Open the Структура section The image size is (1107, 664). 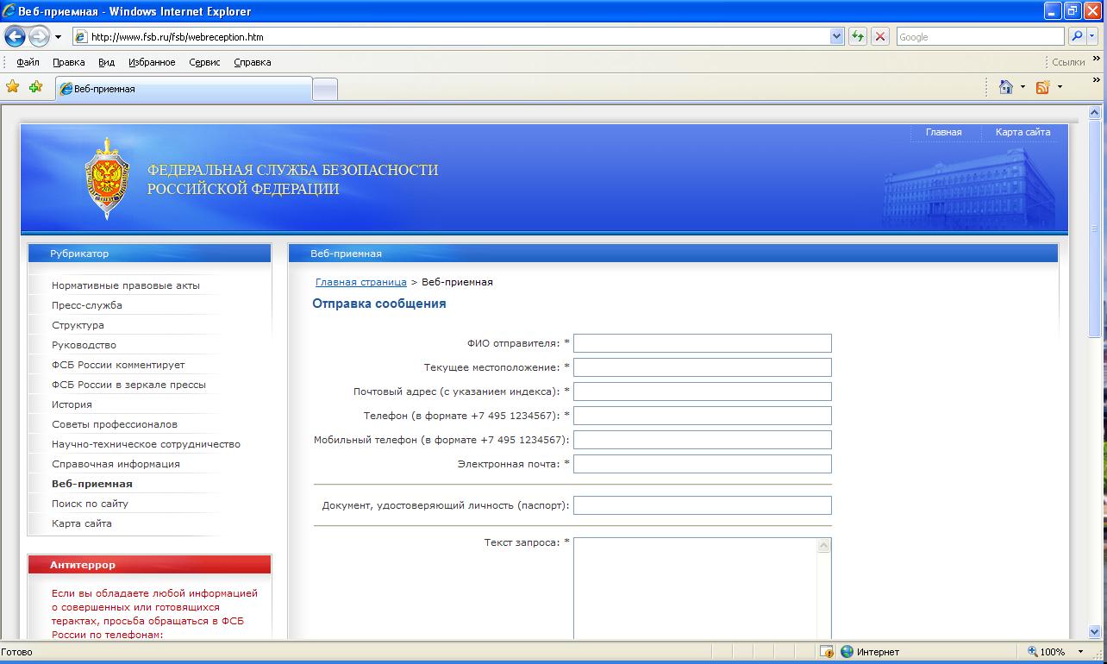(x=78, y=325)
